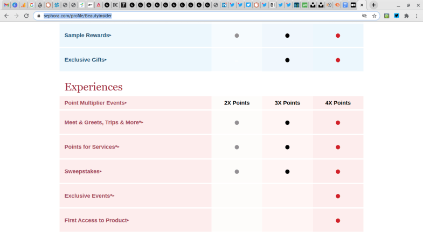Expand Sample Rewards details
The image size is (423, 238).
tap(88, 36)
